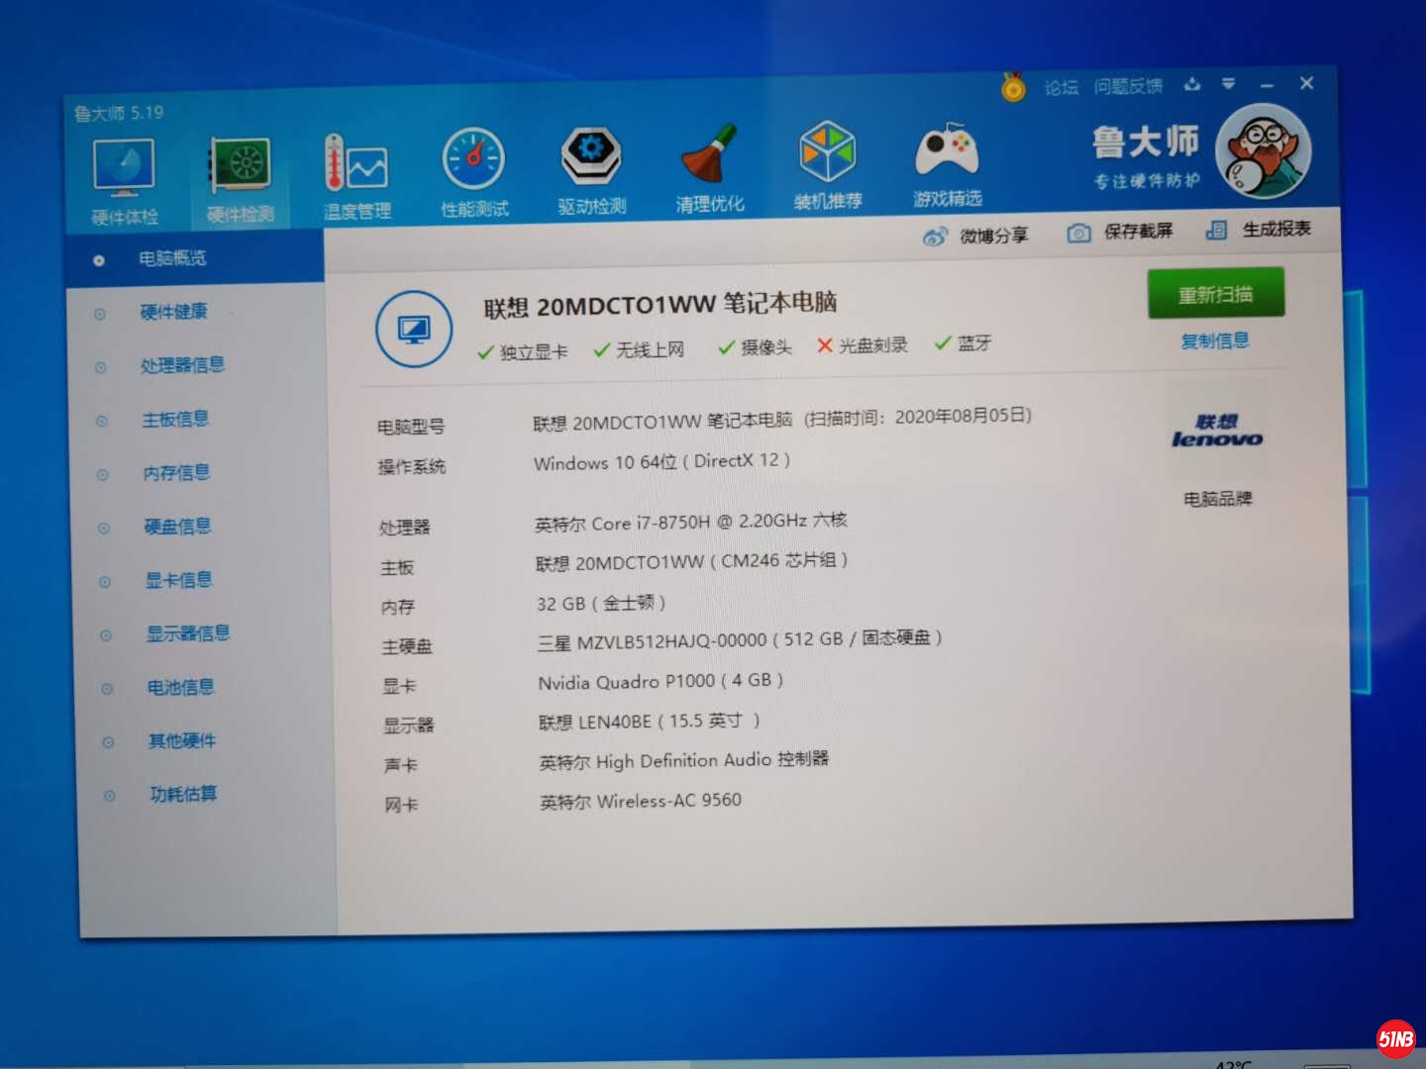Select 处理器信息 in the sidebar
The image size is (1426, 1069).
pos(182,365)
